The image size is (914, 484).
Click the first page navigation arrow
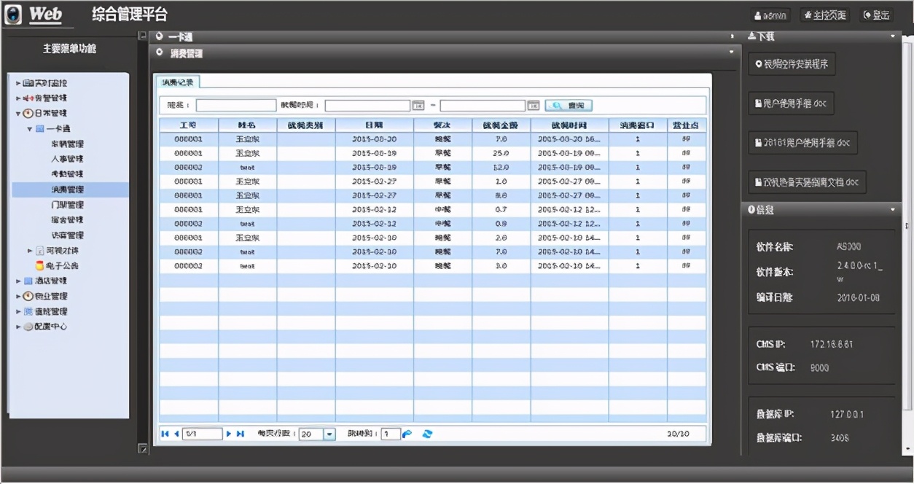coord(165,434)
